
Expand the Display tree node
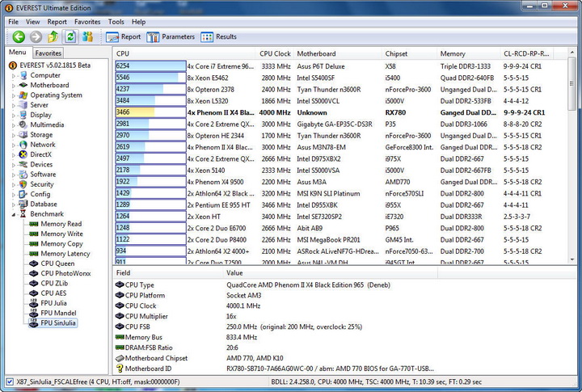[14, 116]
